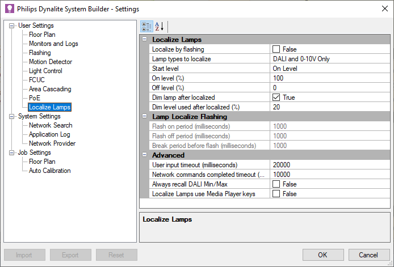
Task: Edit Dim level used after localized value 20
Action: click(330, 107)
